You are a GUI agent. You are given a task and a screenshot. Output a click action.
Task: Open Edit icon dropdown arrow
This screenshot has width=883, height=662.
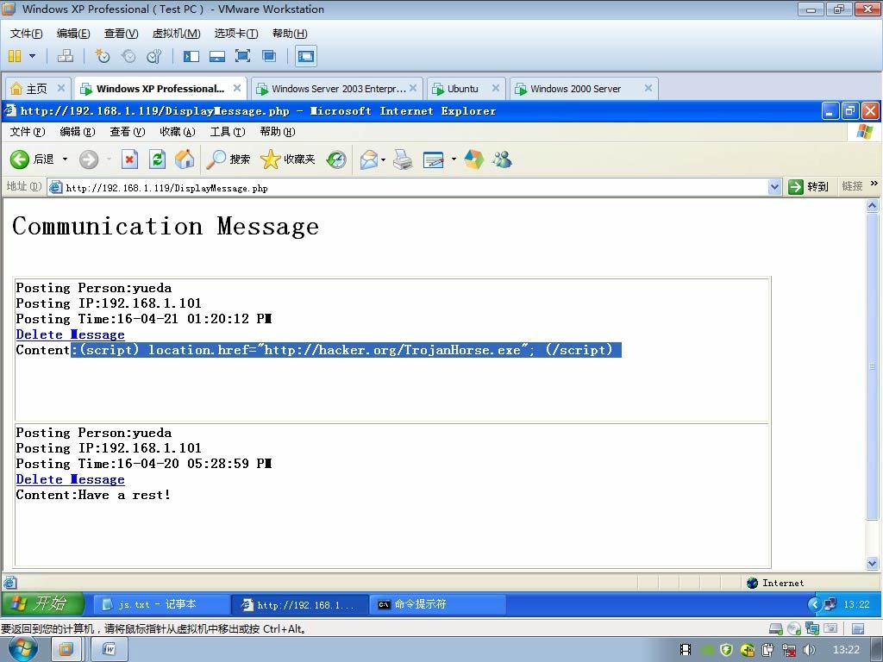[x=454, y=159]
